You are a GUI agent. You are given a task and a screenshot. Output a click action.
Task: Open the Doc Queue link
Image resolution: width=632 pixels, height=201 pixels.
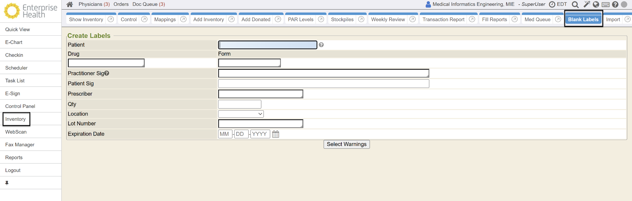(148, 4)
